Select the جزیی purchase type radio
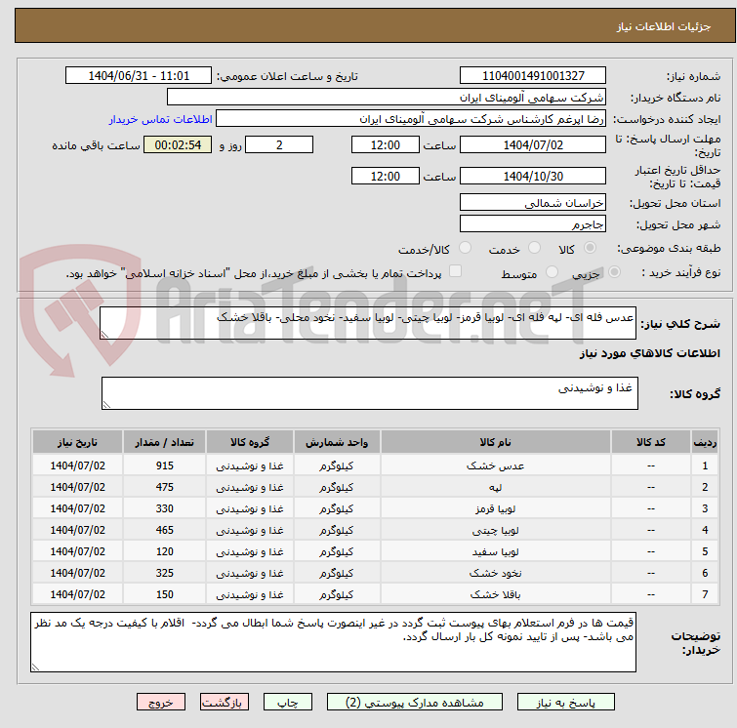Screen dimensions: 737x728 (614, 272)
